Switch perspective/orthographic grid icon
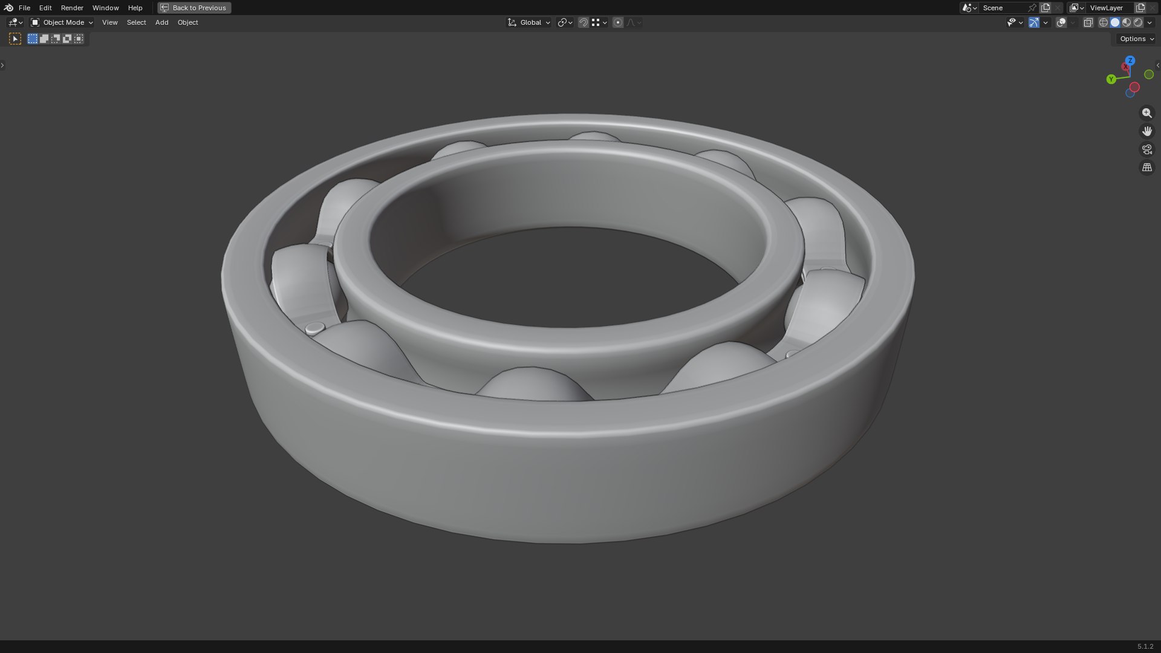The width and height of the screenshot is (1161, 653). (1146, 167)
